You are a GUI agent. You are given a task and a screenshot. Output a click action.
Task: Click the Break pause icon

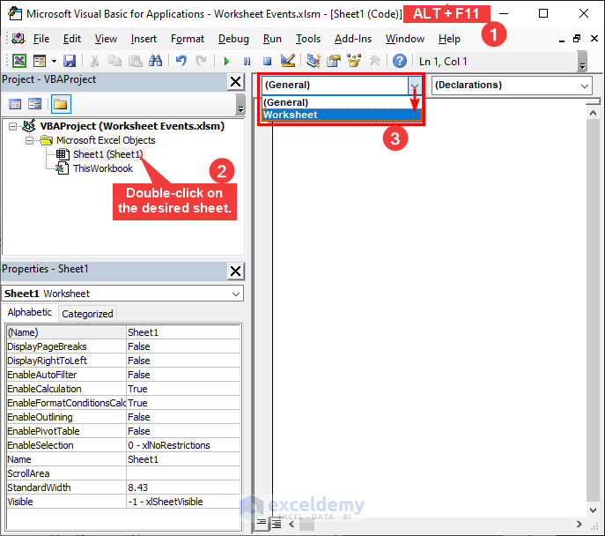pos(247,61)
